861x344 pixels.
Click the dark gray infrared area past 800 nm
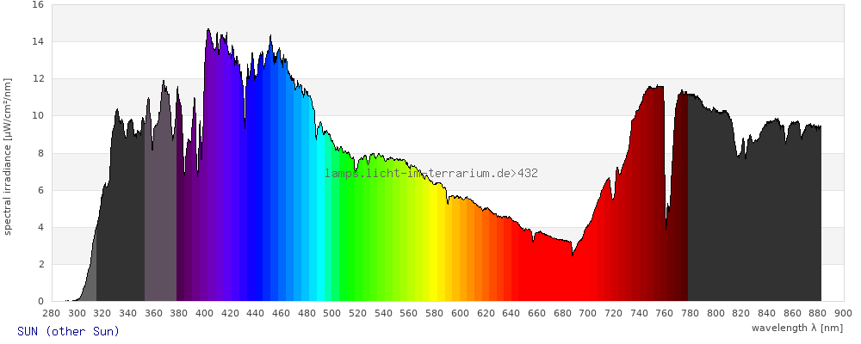pos(758,224)
